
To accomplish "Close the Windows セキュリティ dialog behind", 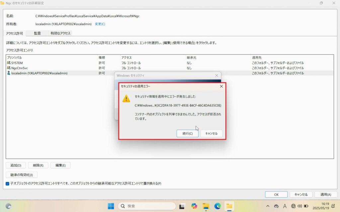I will [x=216, y=75].
